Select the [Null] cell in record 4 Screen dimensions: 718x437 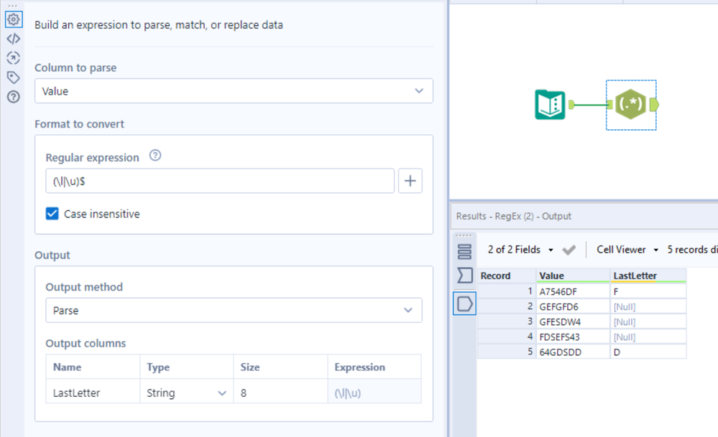648,337
